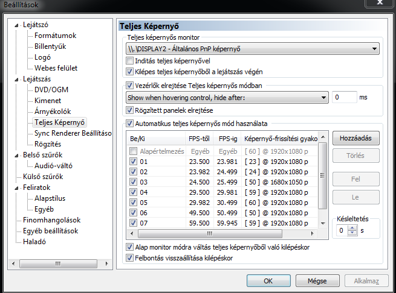The height and width of the screenshot is (293, 396).
Task: Collapse the Lejátszó tree node
Action: 16,25
